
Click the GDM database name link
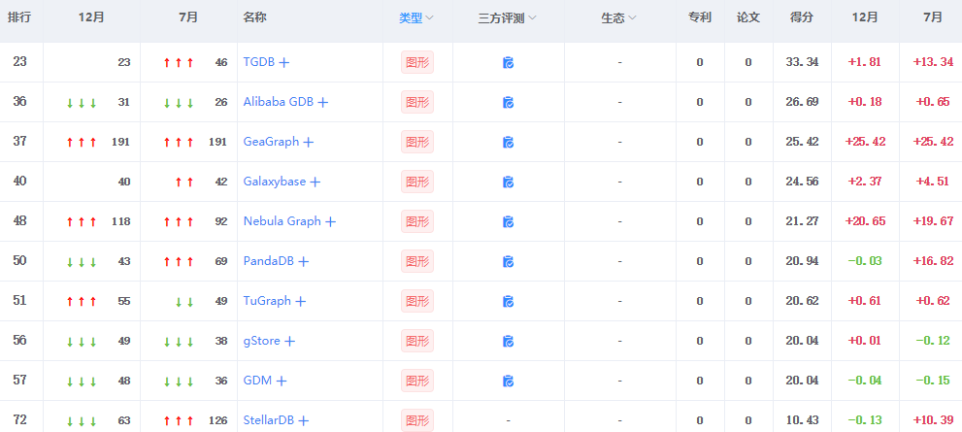257,381
